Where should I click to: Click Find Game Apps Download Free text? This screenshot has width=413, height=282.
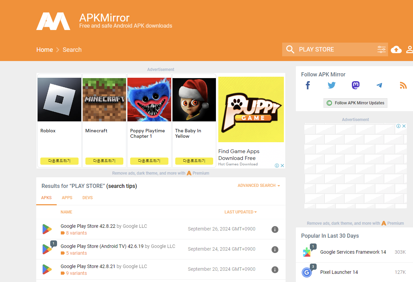pyautogui.click(x=239, y=155)
